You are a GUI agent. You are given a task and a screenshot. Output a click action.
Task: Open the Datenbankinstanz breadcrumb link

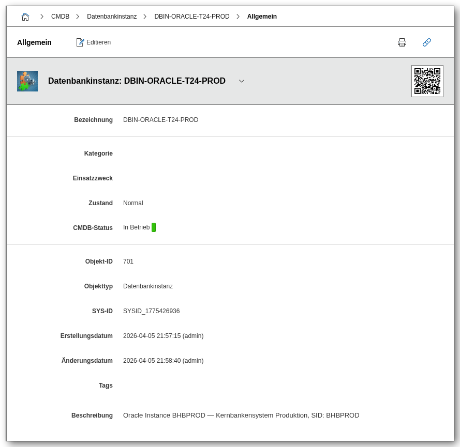[x=112, y=16]
